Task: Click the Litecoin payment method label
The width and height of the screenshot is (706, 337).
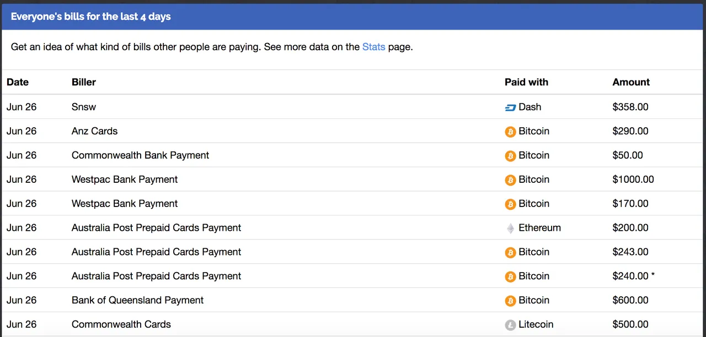Action: tap(536, 325)
